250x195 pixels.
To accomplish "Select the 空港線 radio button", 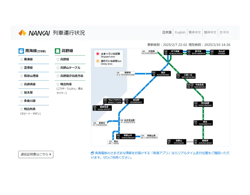I will [22, 68].
